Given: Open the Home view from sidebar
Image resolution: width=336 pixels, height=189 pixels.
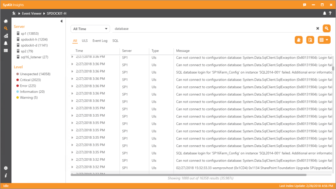Looking at the screenshot, I should (x=6, y=21).
